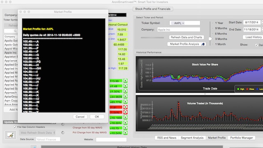Click the Company column header in list

pyautogui.click(x=11, y=37)
